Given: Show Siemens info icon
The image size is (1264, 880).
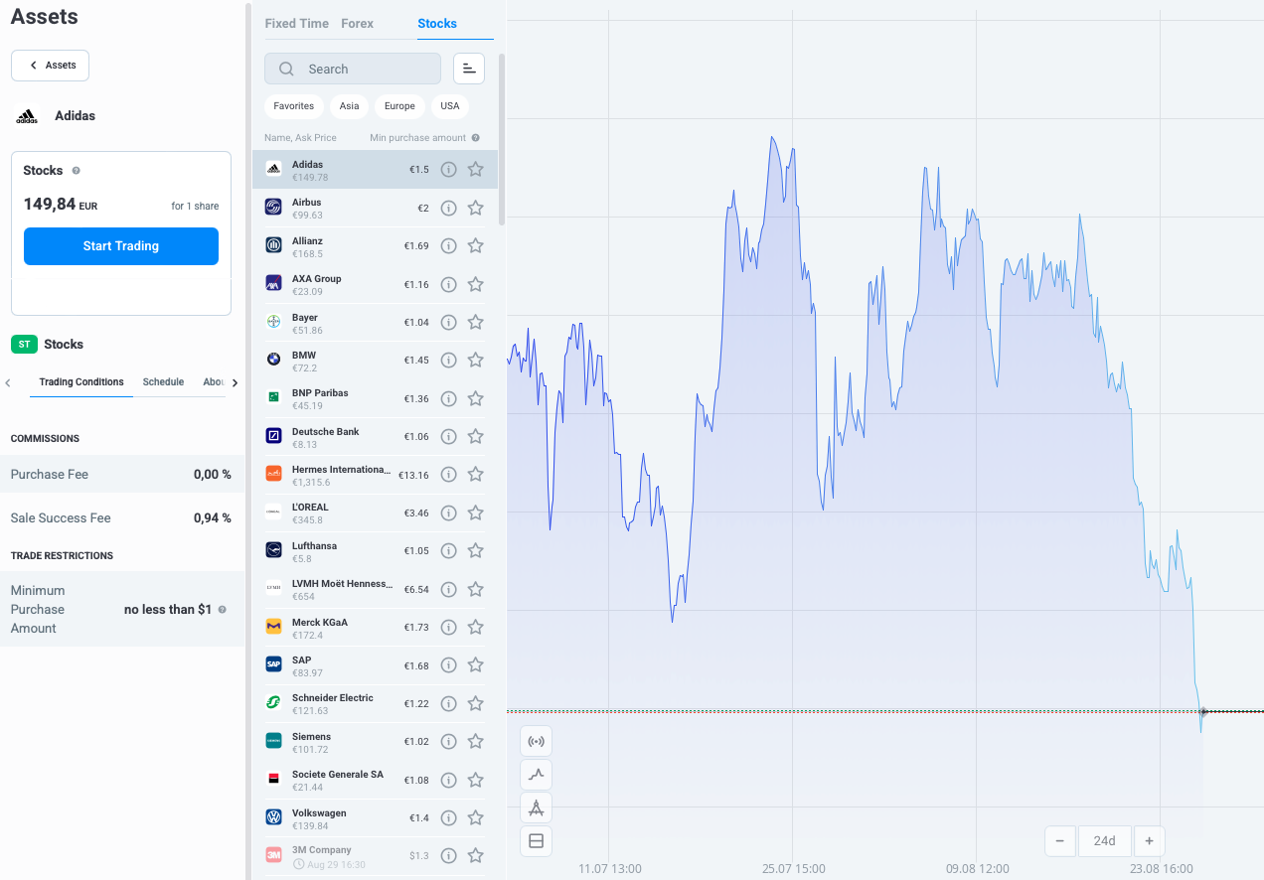Looking at the screenshot, I should pos(448,741).
